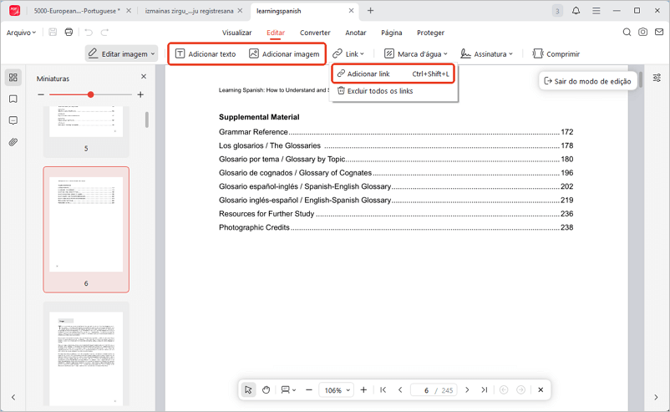
Task: Open the 106% zoom level dropdown
Action: pos(337,390)
